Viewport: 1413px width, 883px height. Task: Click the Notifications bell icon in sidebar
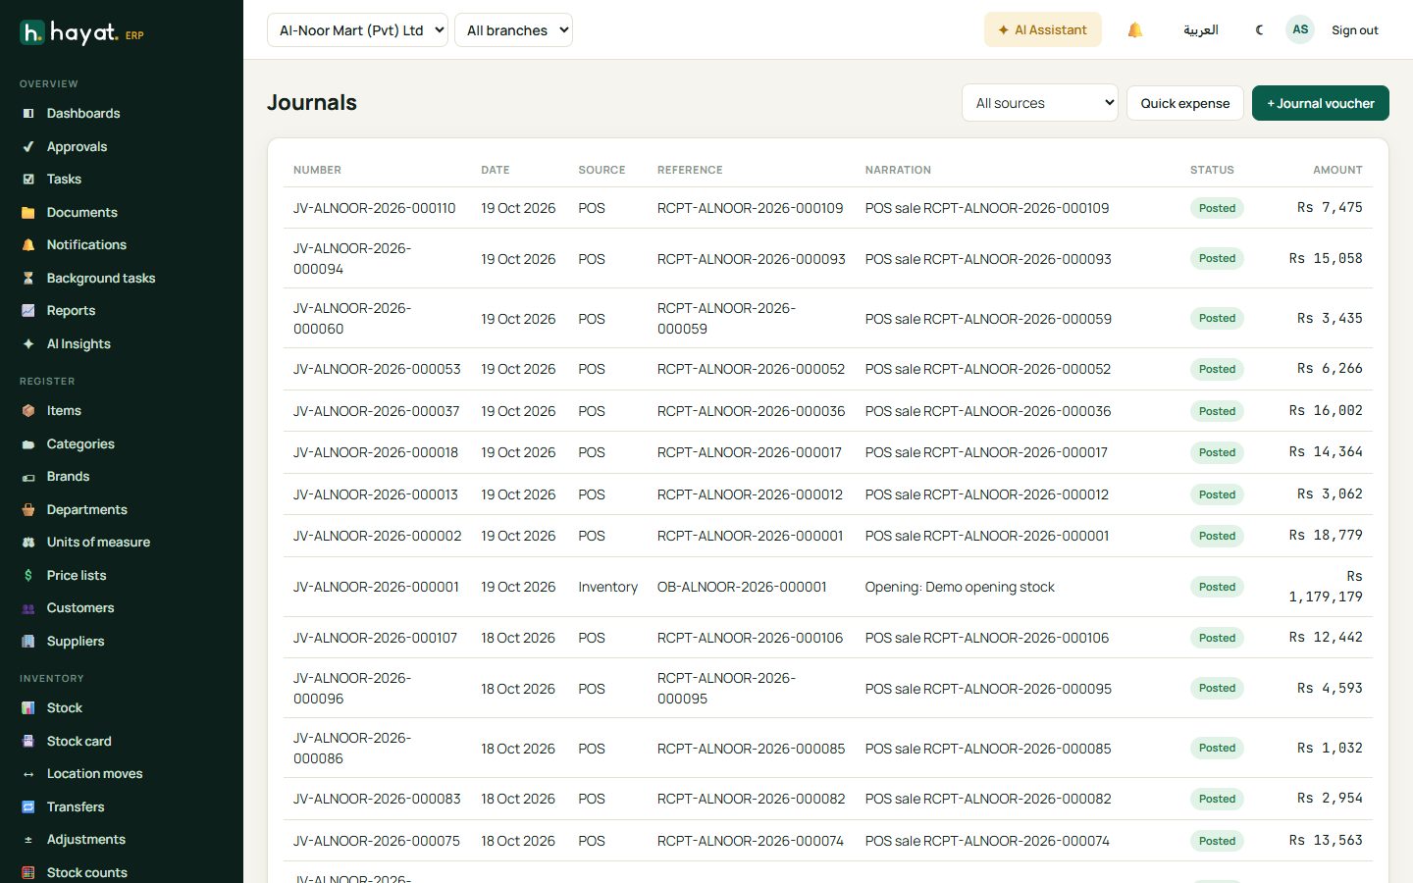point(28,245)
